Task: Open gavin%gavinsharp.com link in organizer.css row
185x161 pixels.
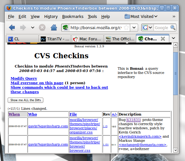Action: [48, 126]
